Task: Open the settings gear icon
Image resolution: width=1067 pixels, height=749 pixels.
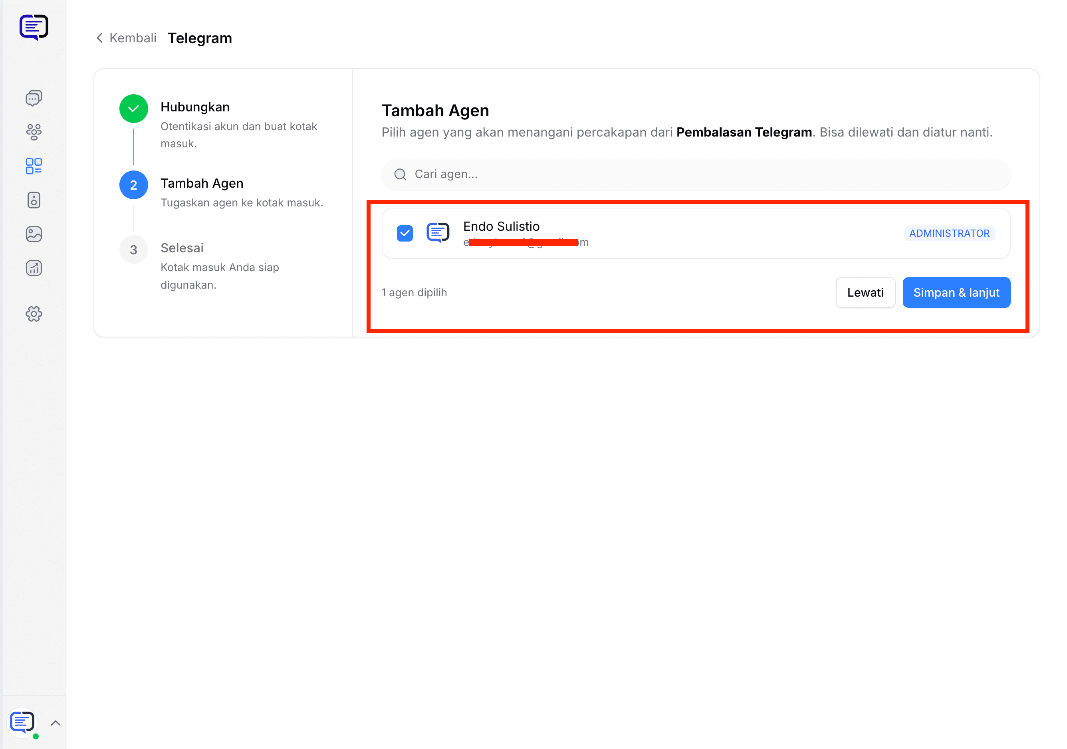Action: (x=34, y=314)
